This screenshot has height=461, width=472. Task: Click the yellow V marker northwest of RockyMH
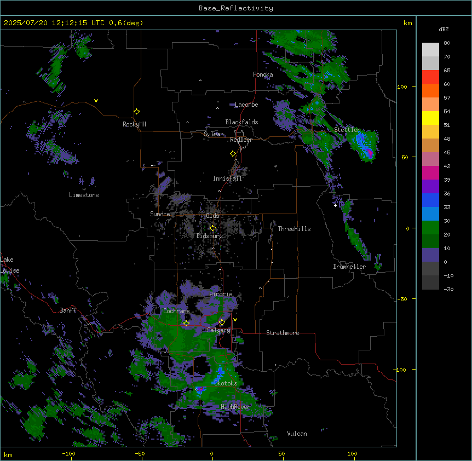pyautogui.click(x=96, y=101)
